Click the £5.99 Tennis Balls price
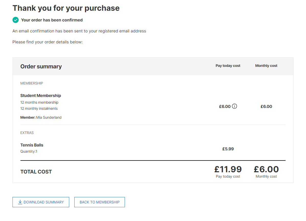The image size is (306, 221). (228, 149)
